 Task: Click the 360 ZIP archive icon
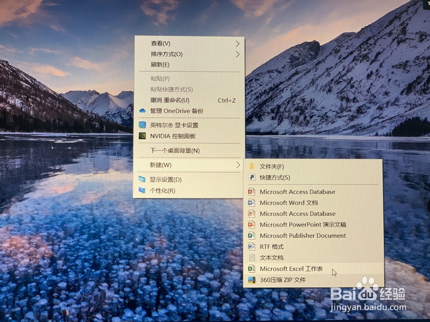252,279
